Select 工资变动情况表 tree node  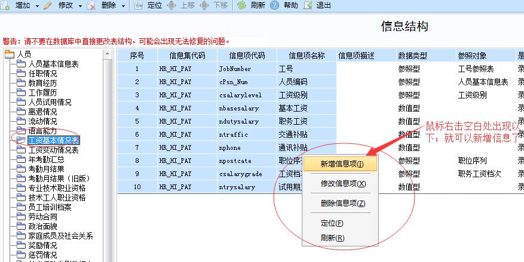pyautogui.click(x=53, y=150)
